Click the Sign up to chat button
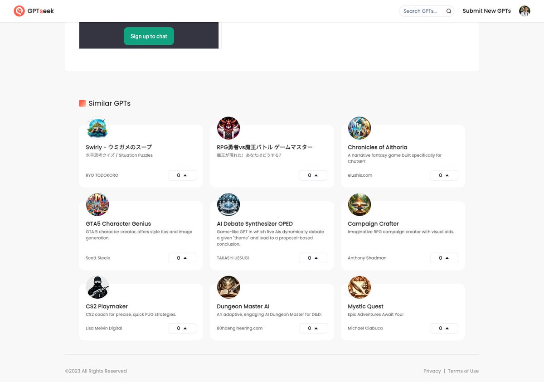This screenshot has height=382, width=544. tap(149, 36)
